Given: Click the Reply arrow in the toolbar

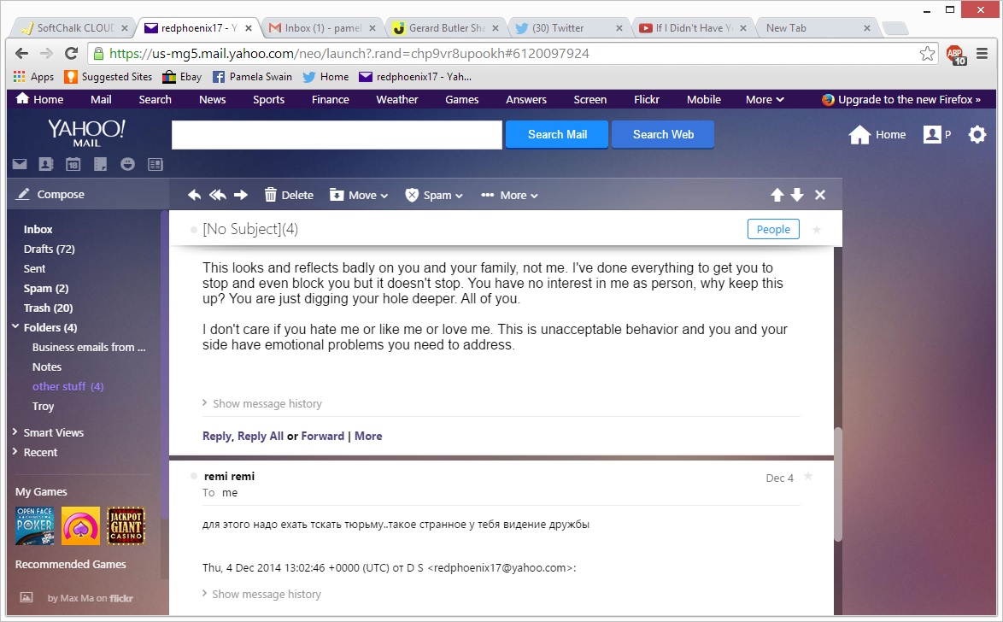Looking at the screenshot, I should point(195,195).
